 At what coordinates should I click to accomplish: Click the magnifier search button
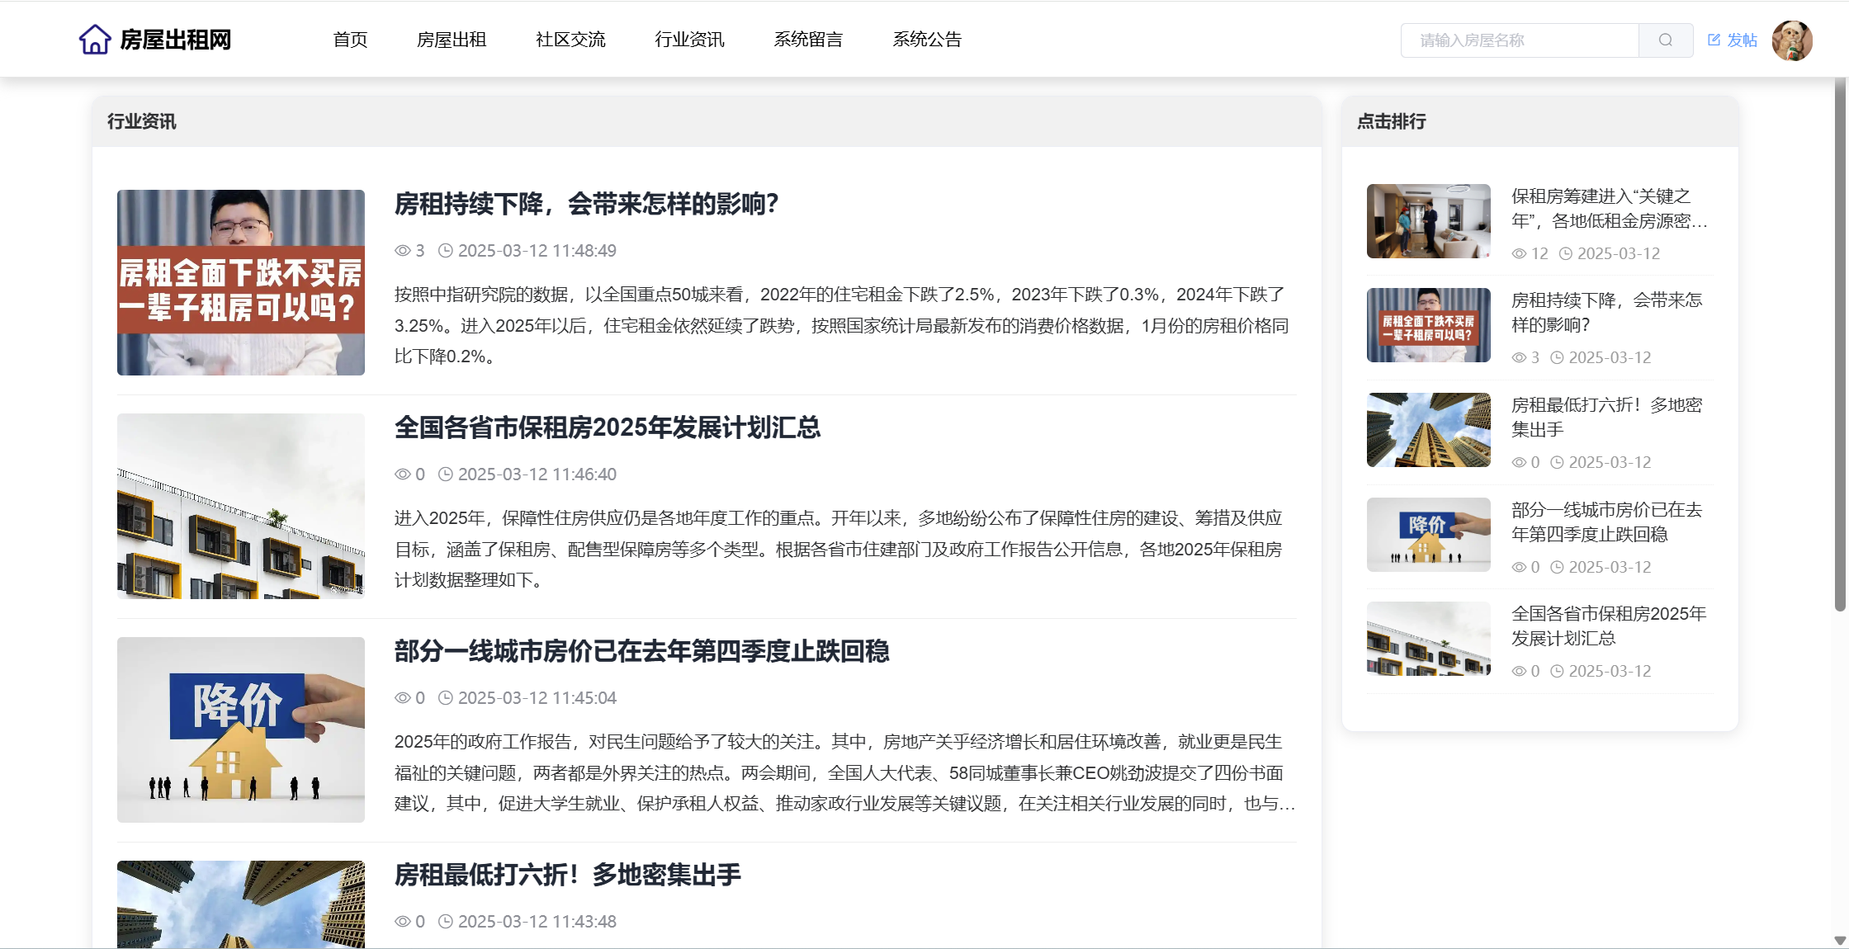(1665, 40)
